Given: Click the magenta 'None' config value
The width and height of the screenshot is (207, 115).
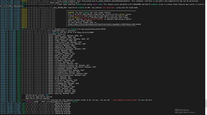Looking at the screenshot, I should 95,5.
